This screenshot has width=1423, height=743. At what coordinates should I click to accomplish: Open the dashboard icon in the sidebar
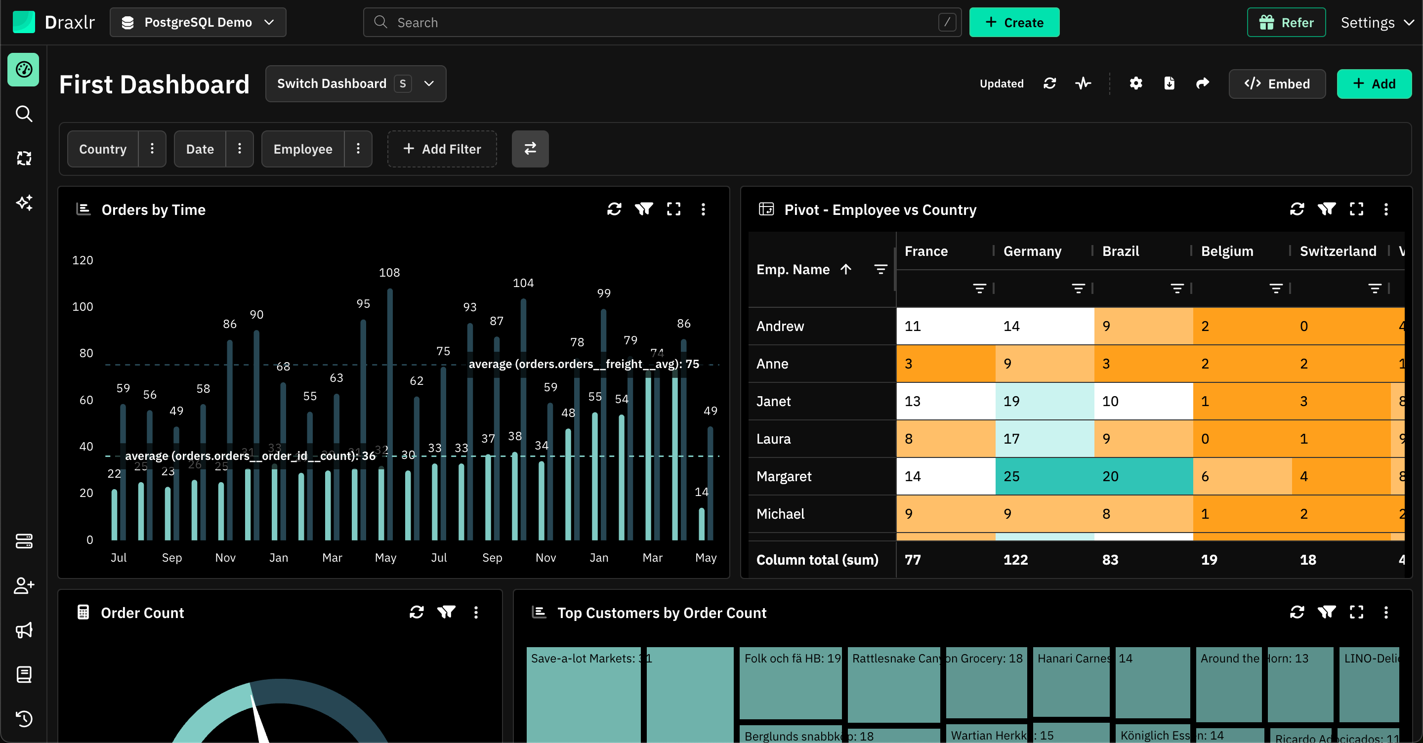[23, 70]
